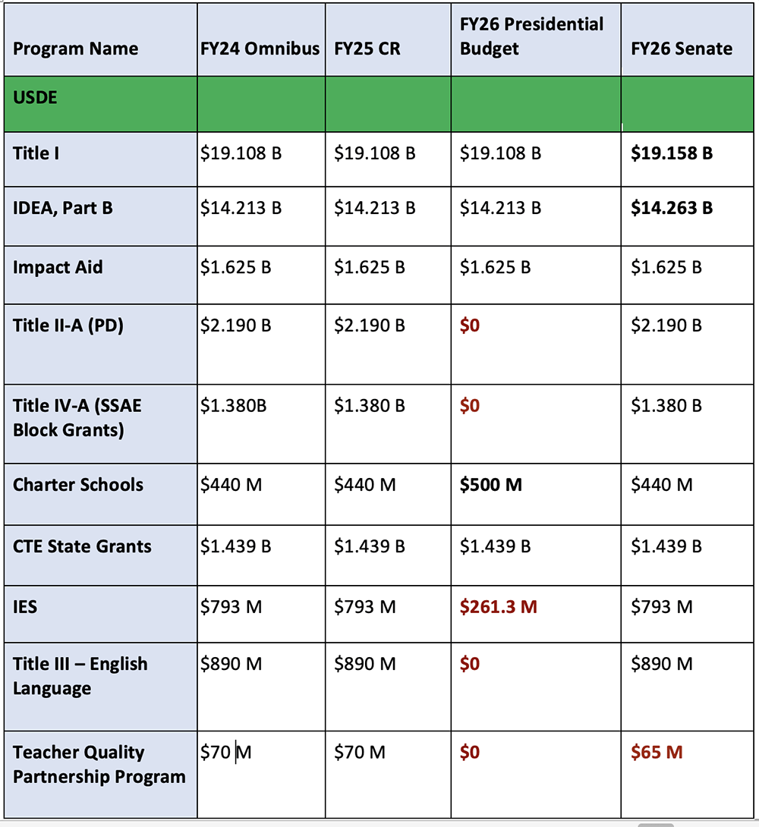Image resolution: width=759 pixels, height=827 pixels.
Task: Click the Impact Aid row label
Action: click(x=58, y=268)
